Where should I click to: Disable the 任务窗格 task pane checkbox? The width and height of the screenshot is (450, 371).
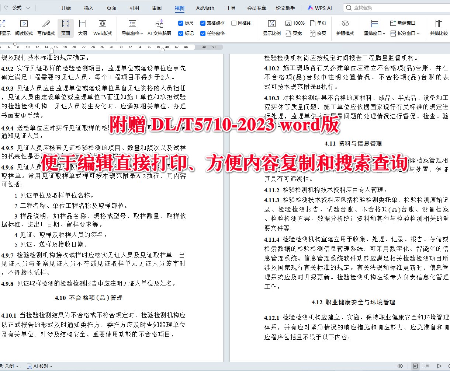pyautogui.click(x=202, y=33)
